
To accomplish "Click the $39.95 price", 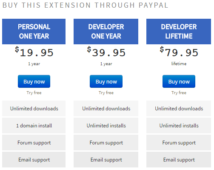I will pos(106,52).
